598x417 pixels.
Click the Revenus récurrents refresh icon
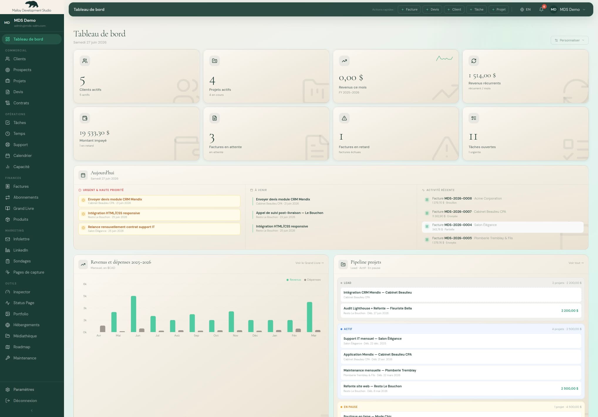click(474, 61)
